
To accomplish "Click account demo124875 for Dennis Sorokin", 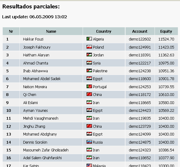I will point(140,142).
